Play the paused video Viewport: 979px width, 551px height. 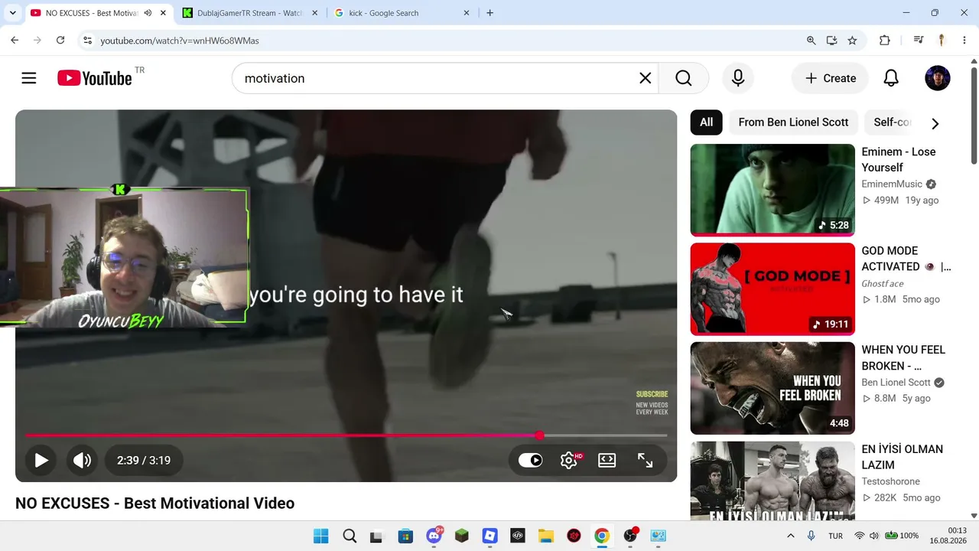pyautogui.click(x=41, y=460)
